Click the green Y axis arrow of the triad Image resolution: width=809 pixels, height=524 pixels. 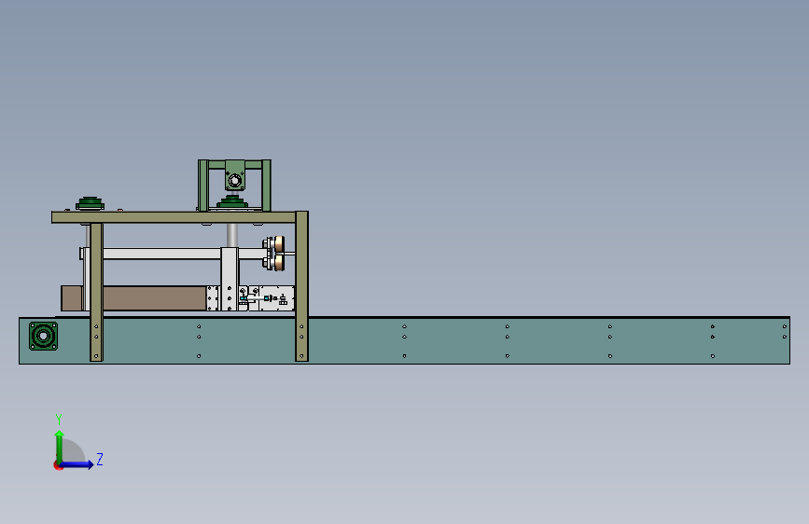[x=60, y=446]
